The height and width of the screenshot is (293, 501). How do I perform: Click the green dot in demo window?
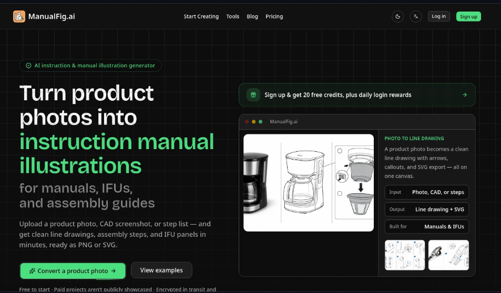click(x=260, y=122)
